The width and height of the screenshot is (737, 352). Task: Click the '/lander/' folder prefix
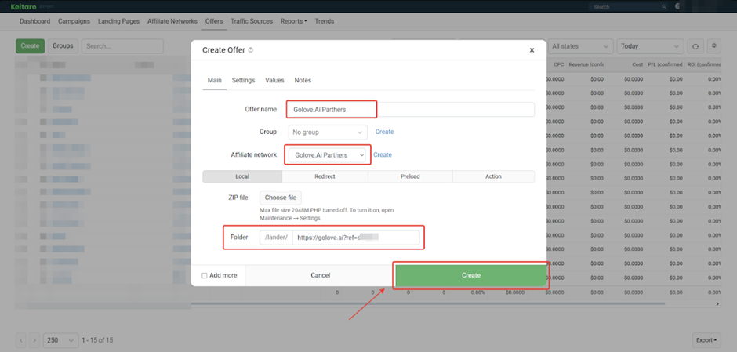[x=276, y=238]
